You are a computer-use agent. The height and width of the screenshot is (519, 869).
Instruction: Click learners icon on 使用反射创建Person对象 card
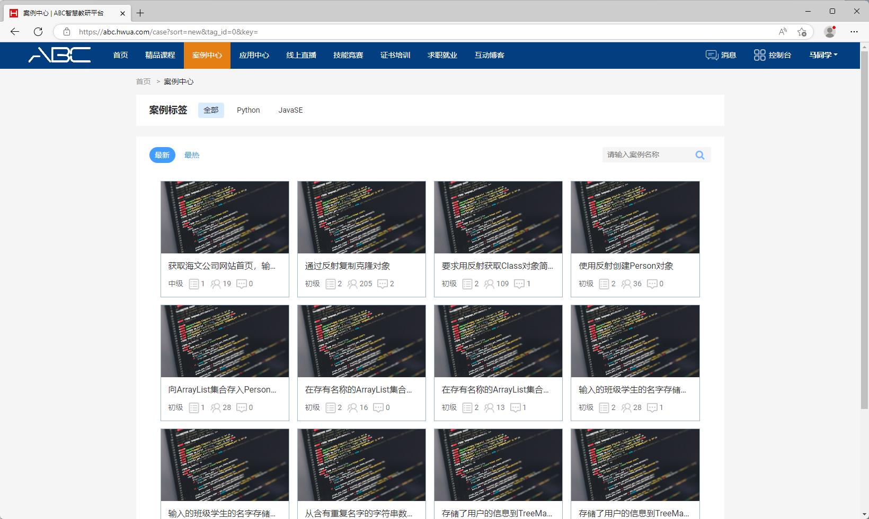626,284
